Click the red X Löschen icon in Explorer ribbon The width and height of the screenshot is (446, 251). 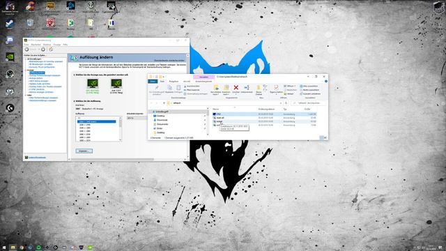[x=236, y=87]
